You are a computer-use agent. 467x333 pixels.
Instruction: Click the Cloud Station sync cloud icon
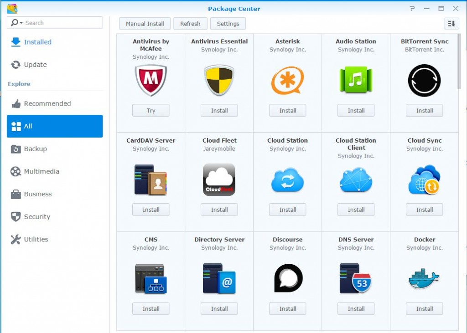pos(287,180)
